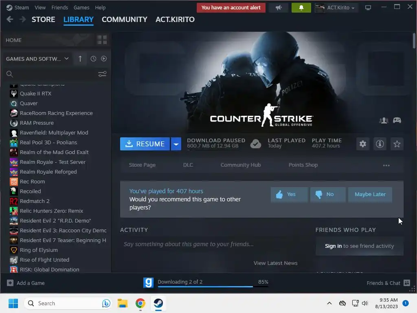Open the Games menu
The height and width of the screenshot is (313, 417).
(81, 8)
